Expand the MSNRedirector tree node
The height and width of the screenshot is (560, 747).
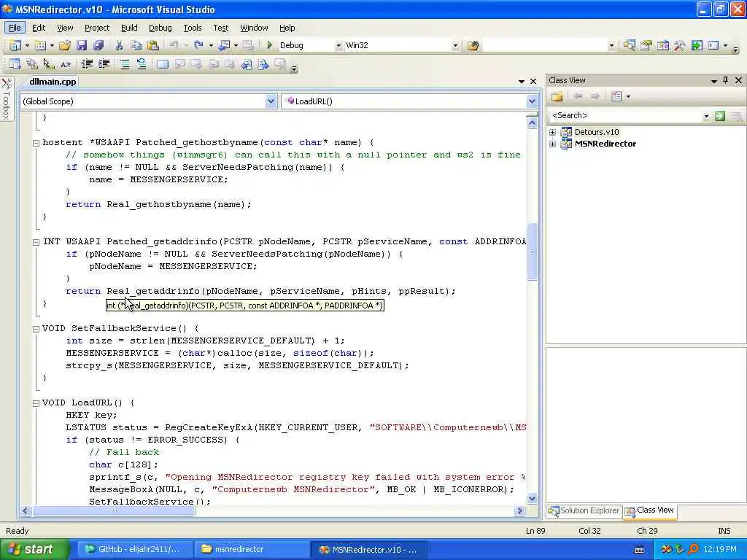click(553, 144)
